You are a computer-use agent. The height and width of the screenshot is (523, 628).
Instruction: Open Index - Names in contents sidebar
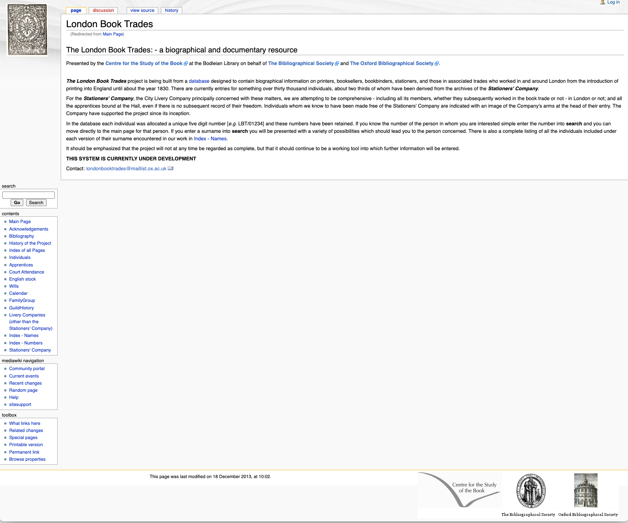tap(24, 335)
